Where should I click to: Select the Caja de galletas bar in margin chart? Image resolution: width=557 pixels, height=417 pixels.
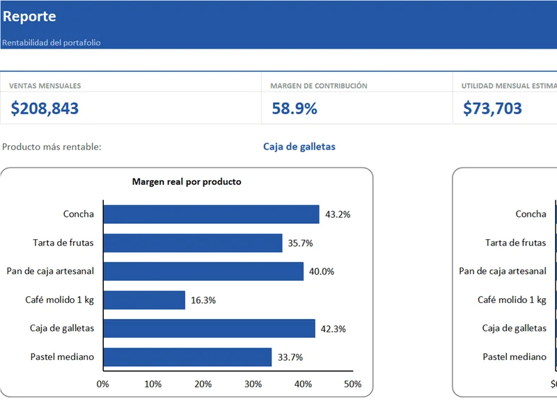click(x=210, y=328)
